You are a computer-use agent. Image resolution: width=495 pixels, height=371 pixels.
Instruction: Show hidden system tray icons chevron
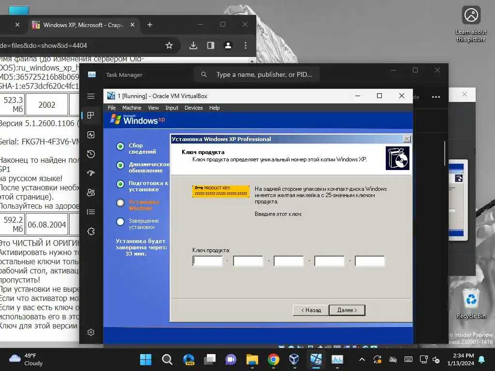point(362,359)
